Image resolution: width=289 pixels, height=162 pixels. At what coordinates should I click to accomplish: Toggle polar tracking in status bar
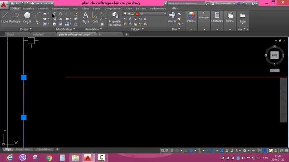click(x=191, y=151)
